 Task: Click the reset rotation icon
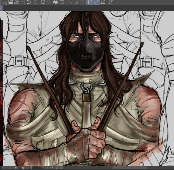tap(57, 168)
